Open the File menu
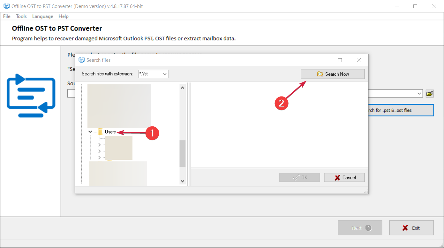This screenshot has width=444, height=248. [7, 16]
